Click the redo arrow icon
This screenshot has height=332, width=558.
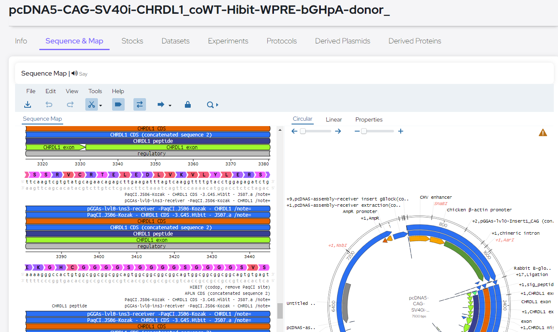click(70, 105)
